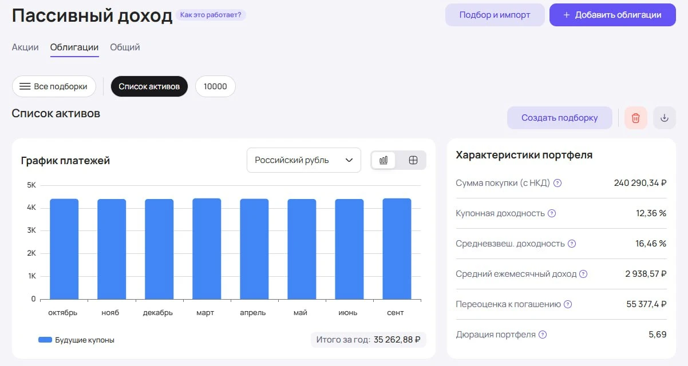
Task: Click the График платежей heading
Action: coord(65,161)
